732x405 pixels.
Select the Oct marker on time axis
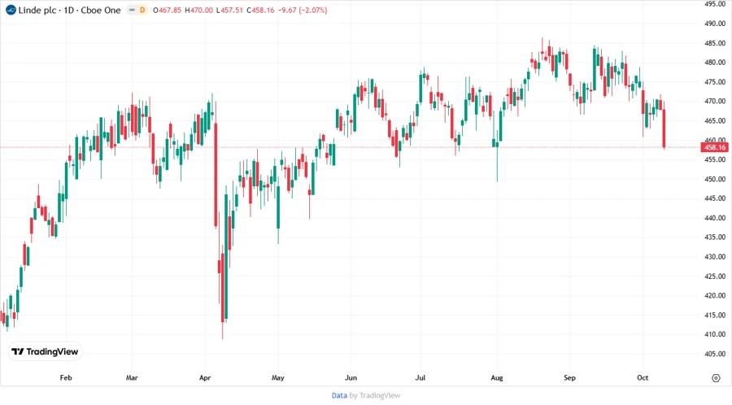(x=643, y=377)
